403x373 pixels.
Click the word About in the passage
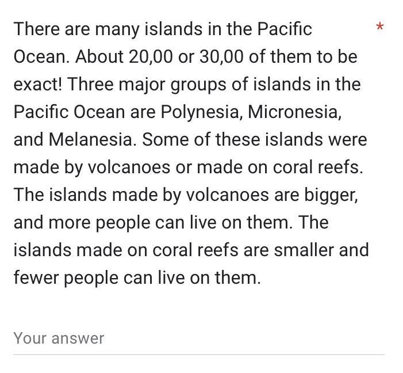(x=99, y=56)
